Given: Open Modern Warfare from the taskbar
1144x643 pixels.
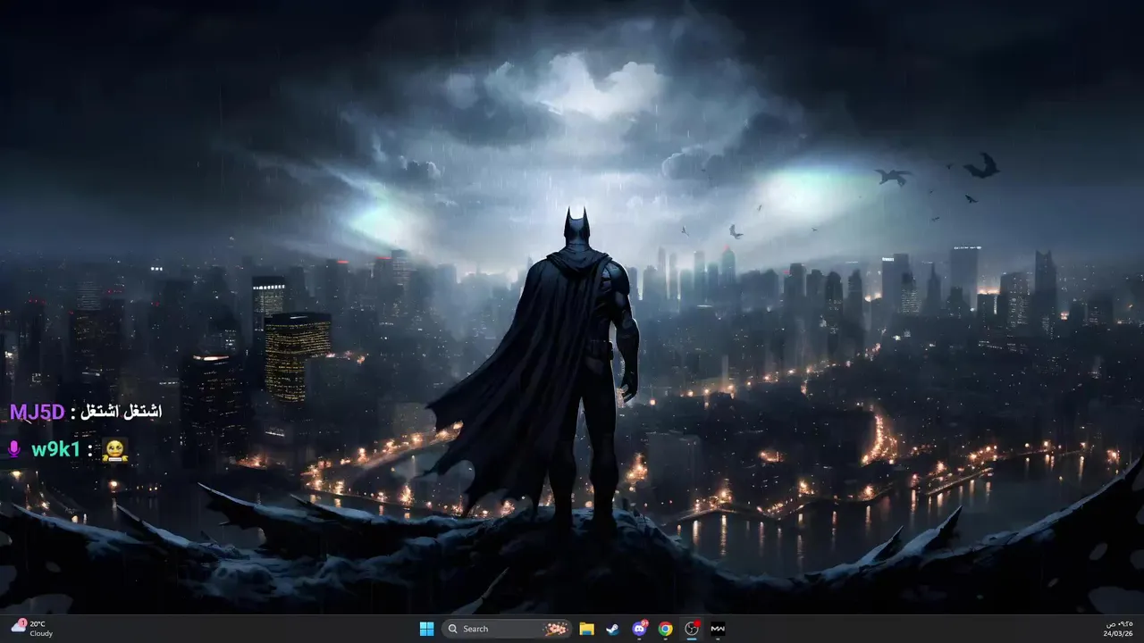Looking at the screenshot, I should pyautogui.click(x=718, y=629).
